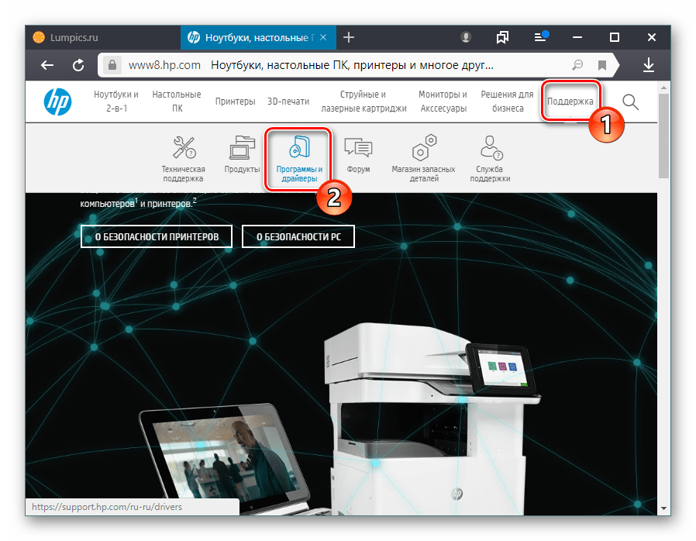Click the HP logo in site header
Viewport: 696px width, 541px height.
(57, 102)
